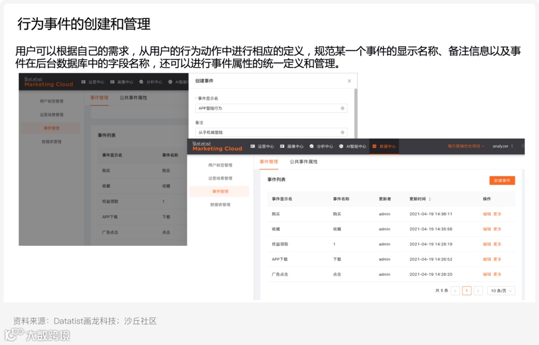This screenshot has height=345, width=539.
Task: Click the timestamp 2021-04-19 14:36:11
Action: click(x=431, y=214)
